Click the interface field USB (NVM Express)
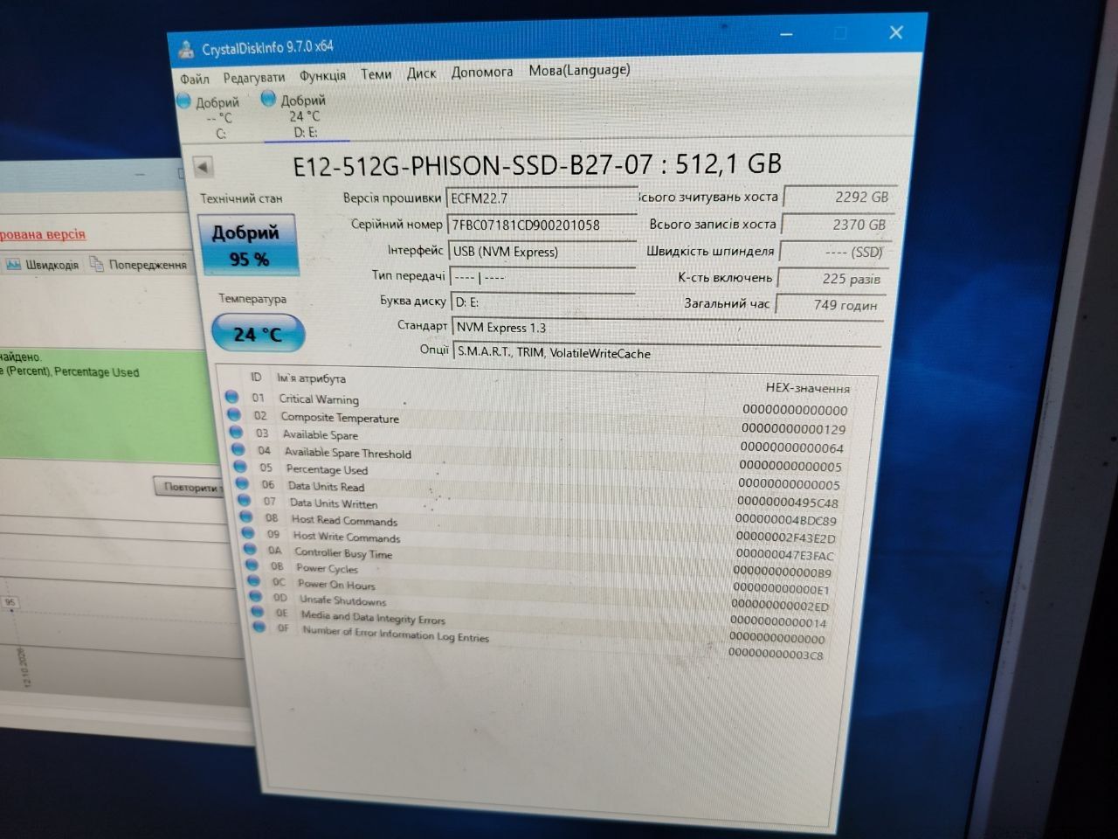Image resolution: width=1118 pixels, height=839 pixels. (x=542, y=252)
